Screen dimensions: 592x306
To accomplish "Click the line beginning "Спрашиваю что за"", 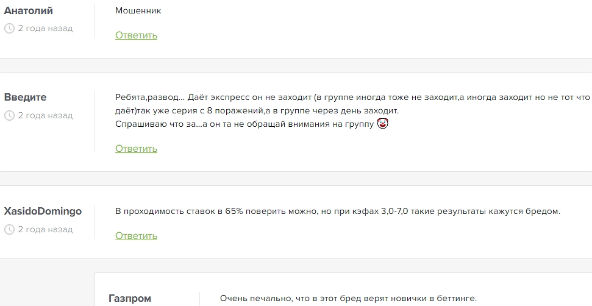I will [245, 124].
